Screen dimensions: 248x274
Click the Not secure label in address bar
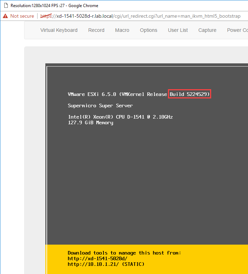22,16
